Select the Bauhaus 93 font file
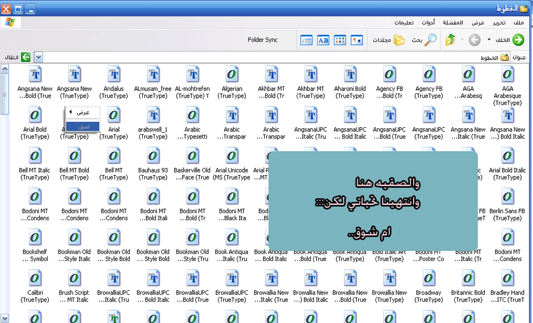Viewport: 533px width, 323px height. click(x=153, y=156)
